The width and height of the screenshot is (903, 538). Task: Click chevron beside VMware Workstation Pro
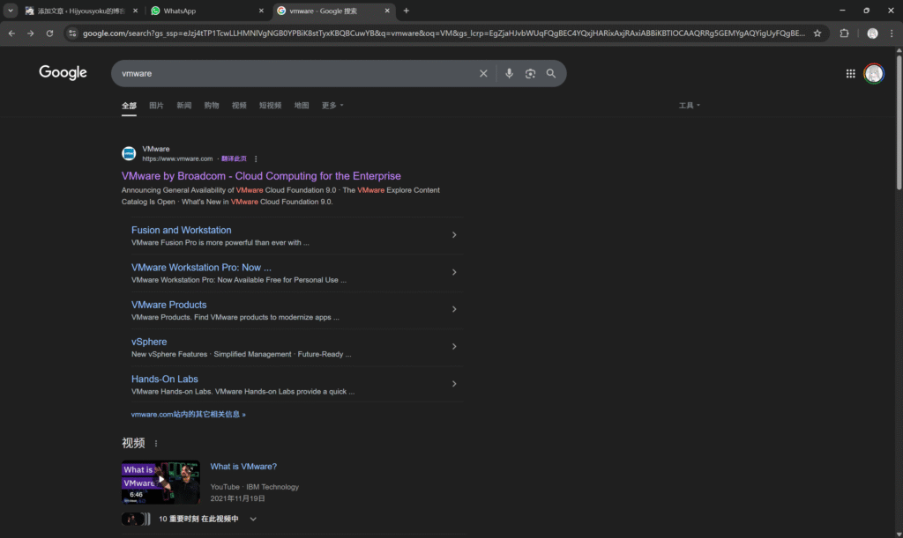click(x=454, y=272)
